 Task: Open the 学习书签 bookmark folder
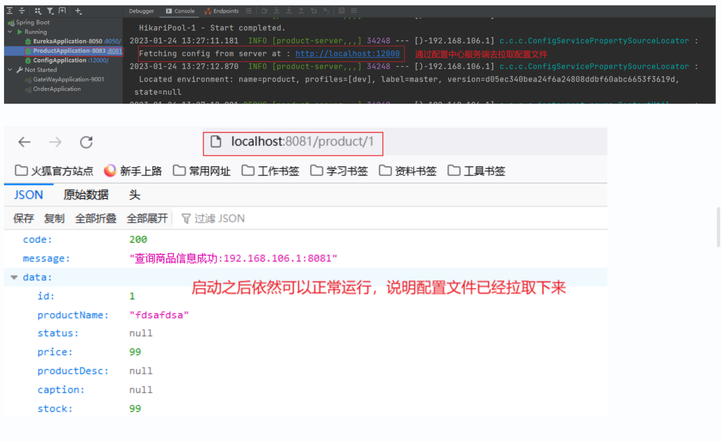pyautogui.click(x=339, y=171)
